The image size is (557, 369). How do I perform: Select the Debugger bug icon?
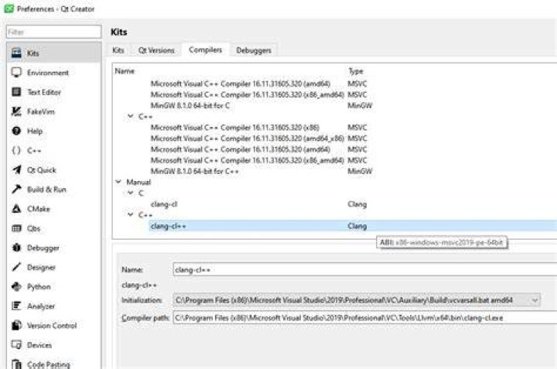tap(16, 248)
